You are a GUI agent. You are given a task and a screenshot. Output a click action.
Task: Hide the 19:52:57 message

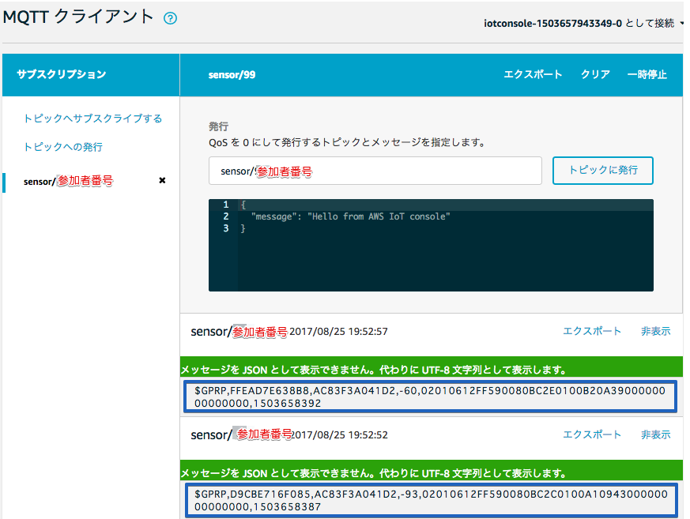tap(656, 331)
